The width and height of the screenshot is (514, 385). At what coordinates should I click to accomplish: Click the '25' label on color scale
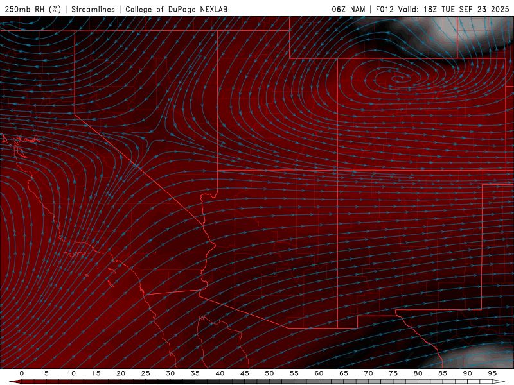(x=146, y=373)
